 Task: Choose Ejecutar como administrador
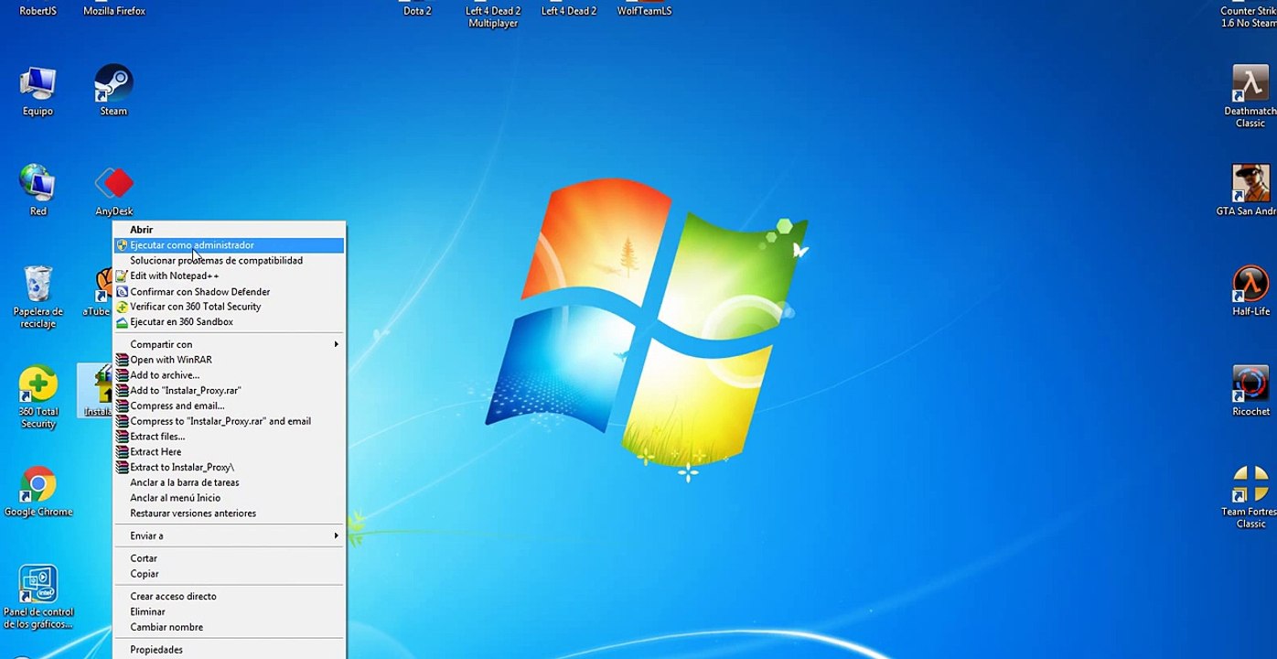click(x=229, y=245)
